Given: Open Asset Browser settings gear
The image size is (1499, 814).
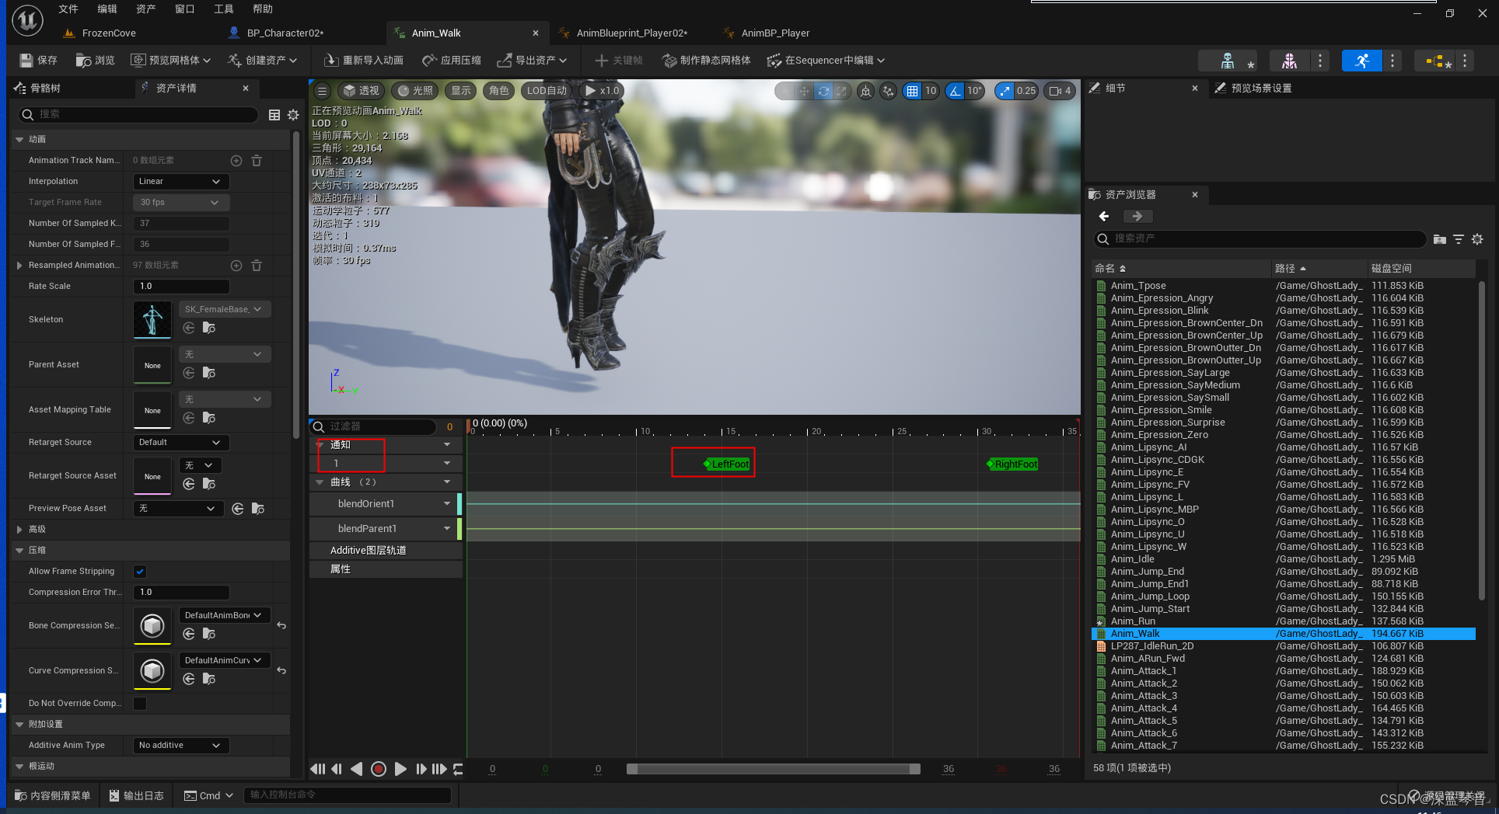Looking at the screenshot, I should coord(1477,239).
